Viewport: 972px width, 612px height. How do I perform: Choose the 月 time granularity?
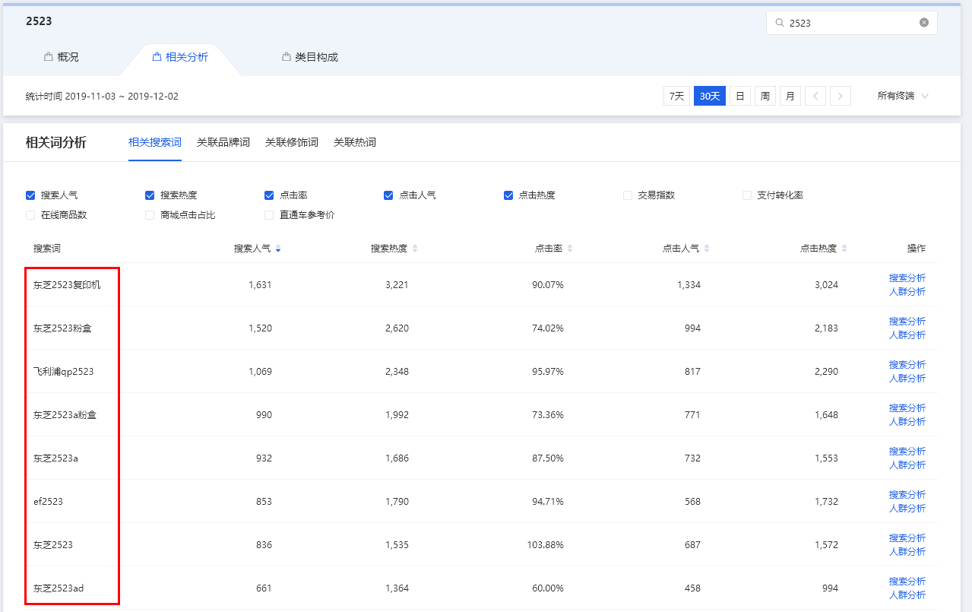click(790, 97)
